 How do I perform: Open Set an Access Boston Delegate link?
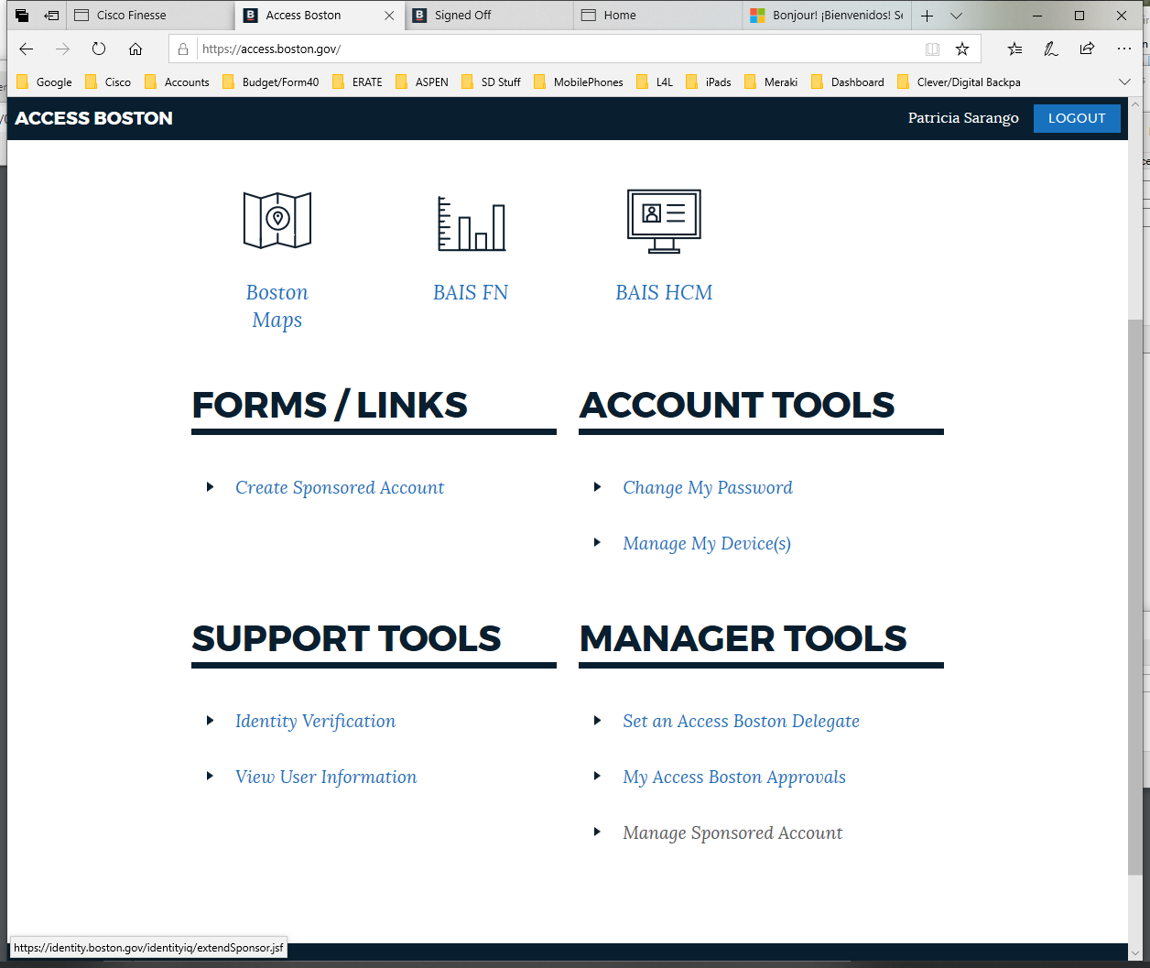[x=741, y=722]
